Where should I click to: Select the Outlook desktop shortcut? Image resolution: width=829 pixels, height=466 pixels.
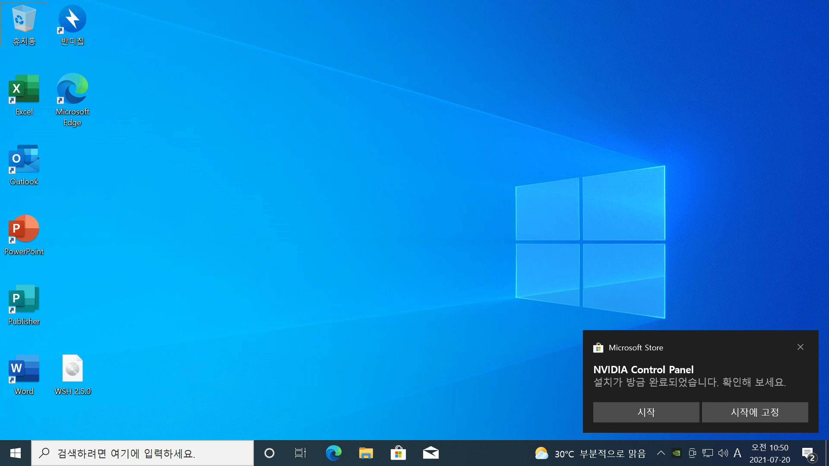tap(24, 165)
